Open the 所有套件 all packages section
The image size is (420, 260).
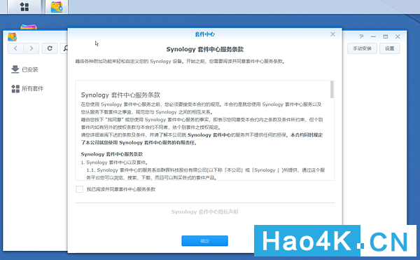click(x=27, y=88)
